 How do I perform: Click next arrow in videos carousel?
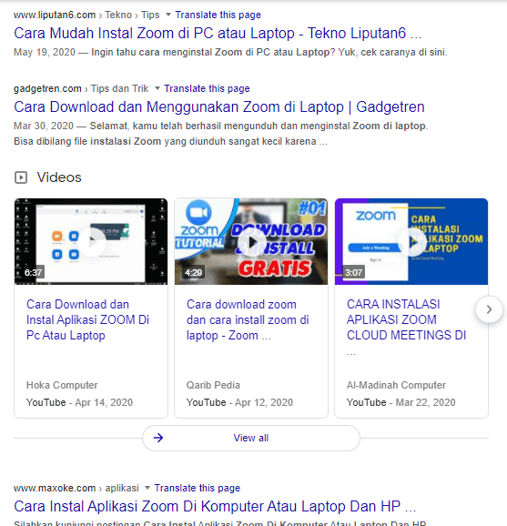pos(489,309)
